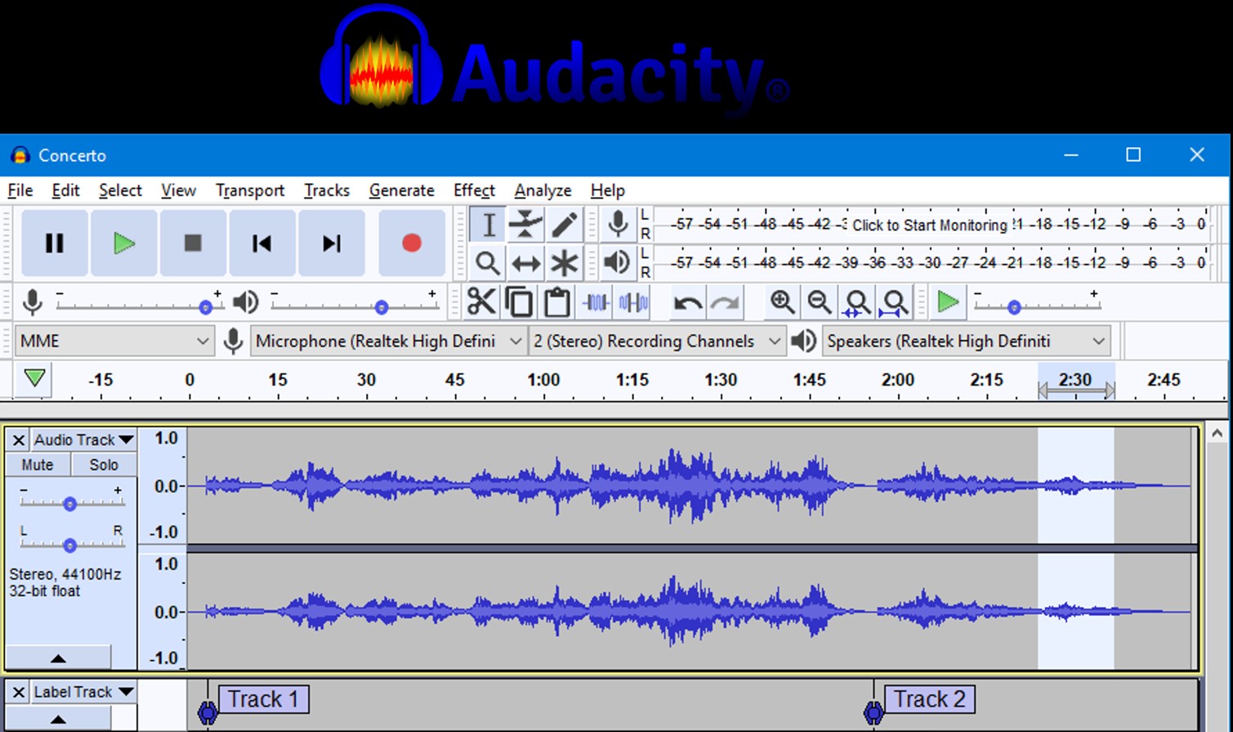Open the Audio Track name dropdown menu
This screenshot has width=1233, height=732.
[x=83, y=440]
